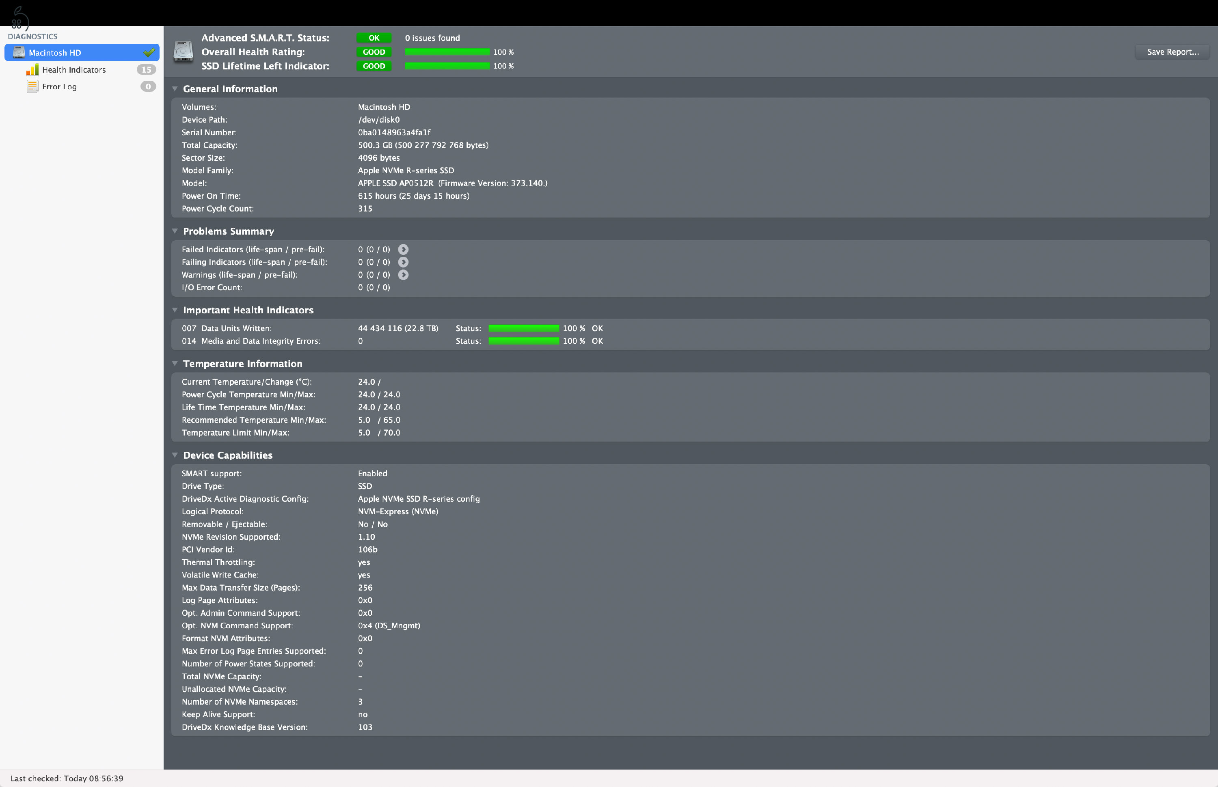Screen dimensions: 1218x787
Task: Select Macintosh HD drive in sidebar
Action: [82, 52]
